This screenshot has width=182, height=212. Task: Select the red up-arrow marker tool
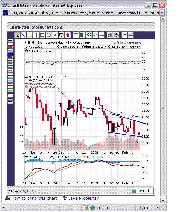click(68, 36)
